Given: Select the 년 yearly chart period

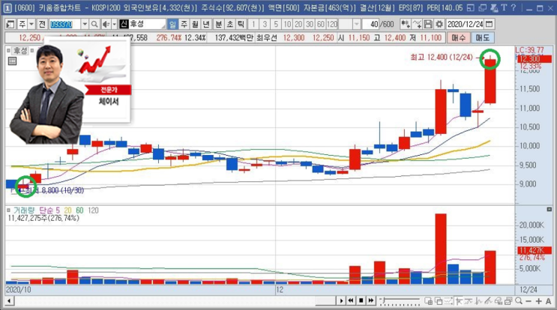Looking at the screenshot, I should tap(206, 24).
